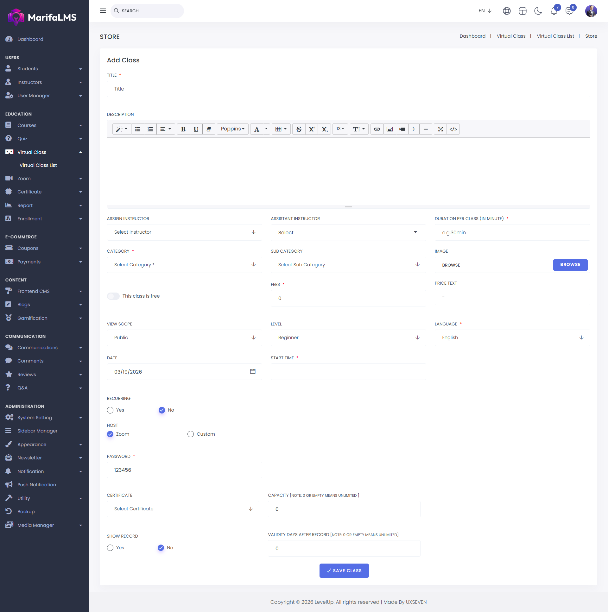Click the Bold formatting icon
Screen dimensions: 608x612
(x=183, y=129)
